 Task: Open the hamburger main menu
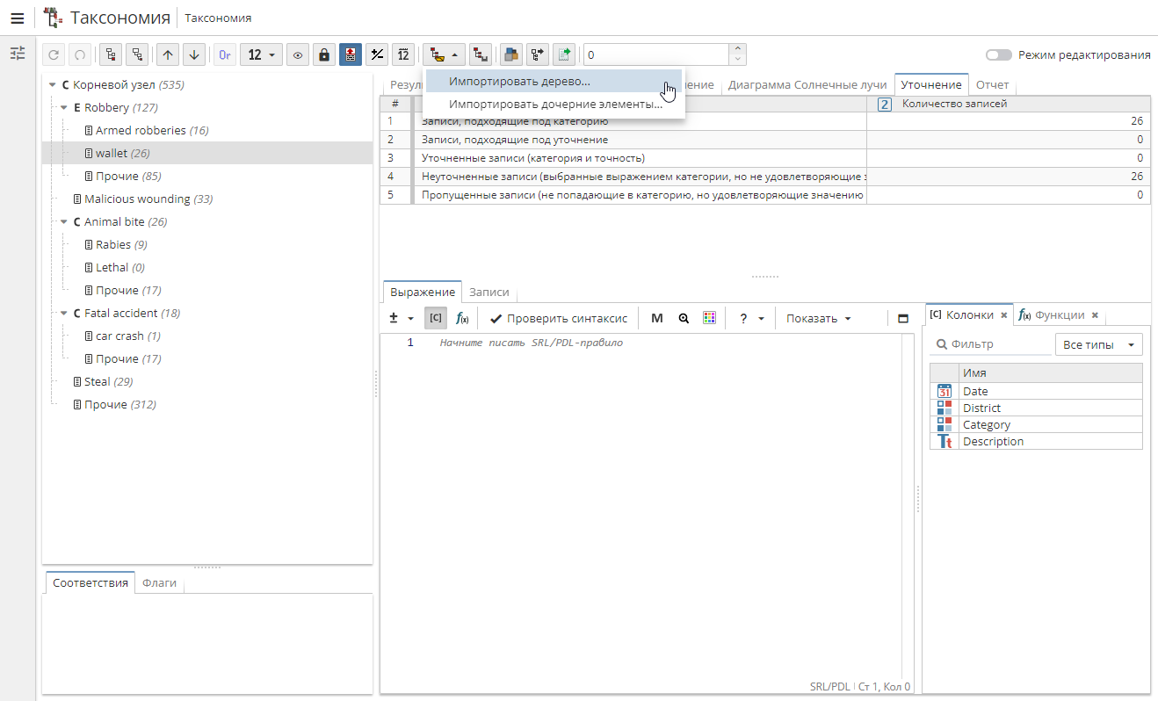[x=17, y=18]
